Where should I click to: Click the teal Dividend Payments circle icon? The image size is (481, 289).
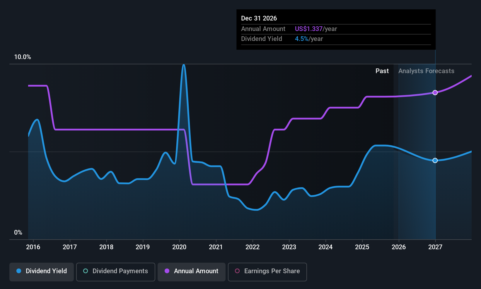[x=86, y=271]
